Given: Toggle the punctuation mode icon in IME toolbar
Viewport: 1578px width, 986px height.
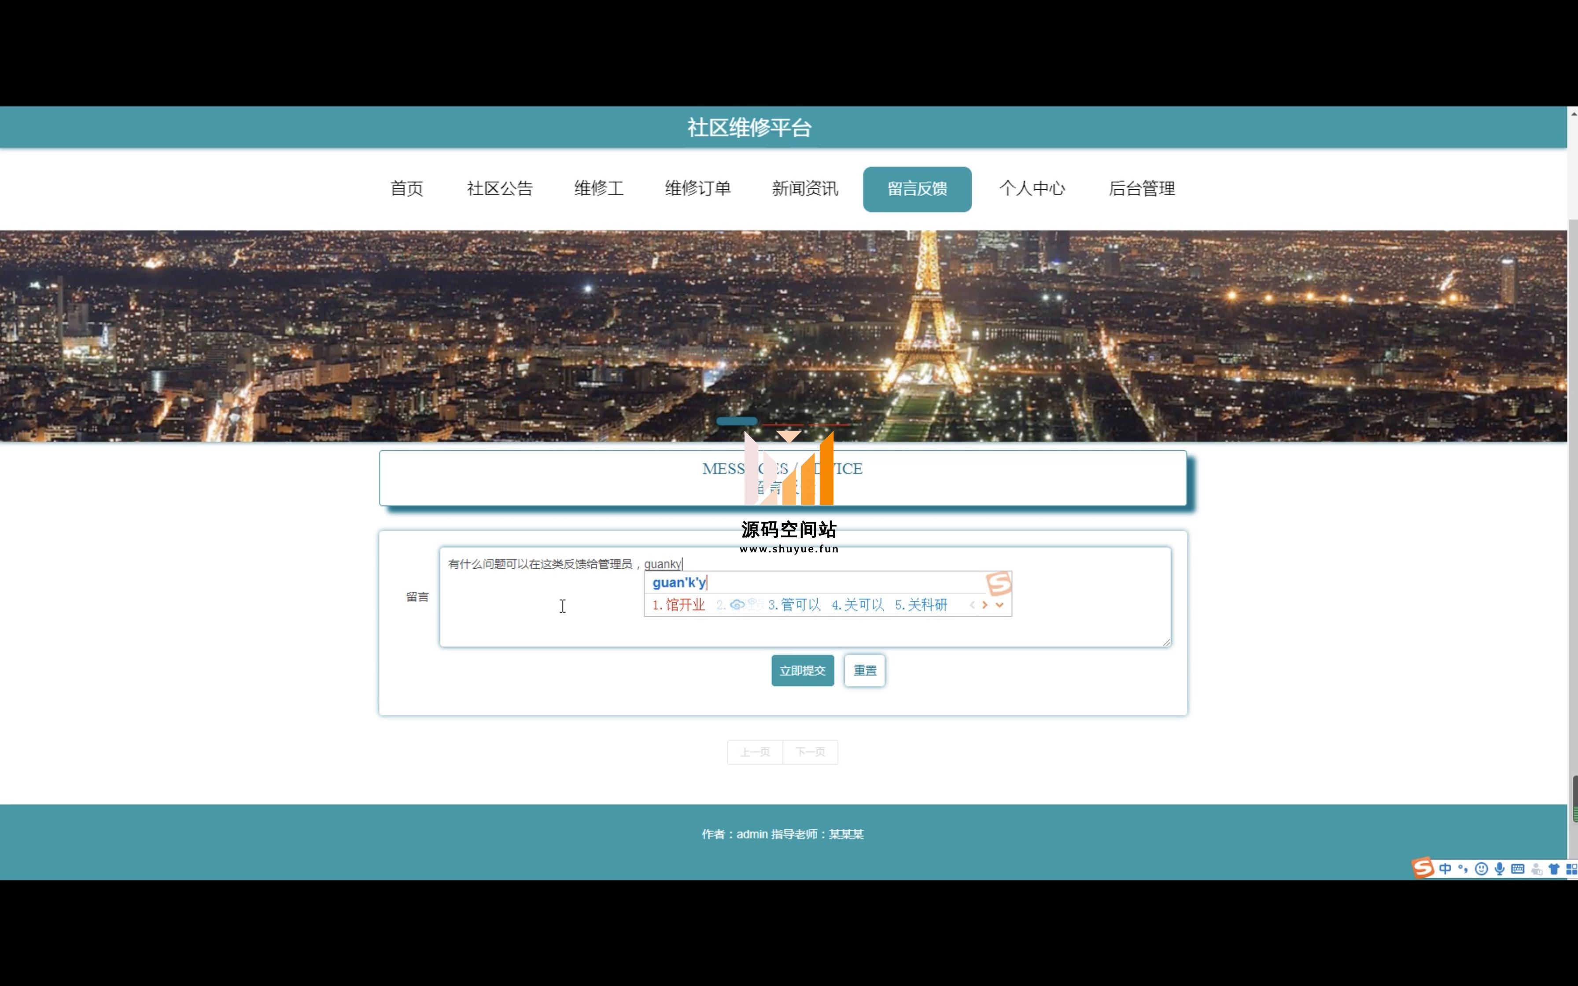Looking at the screenshot, I should pyautogui.click(x=1463, y=868).
